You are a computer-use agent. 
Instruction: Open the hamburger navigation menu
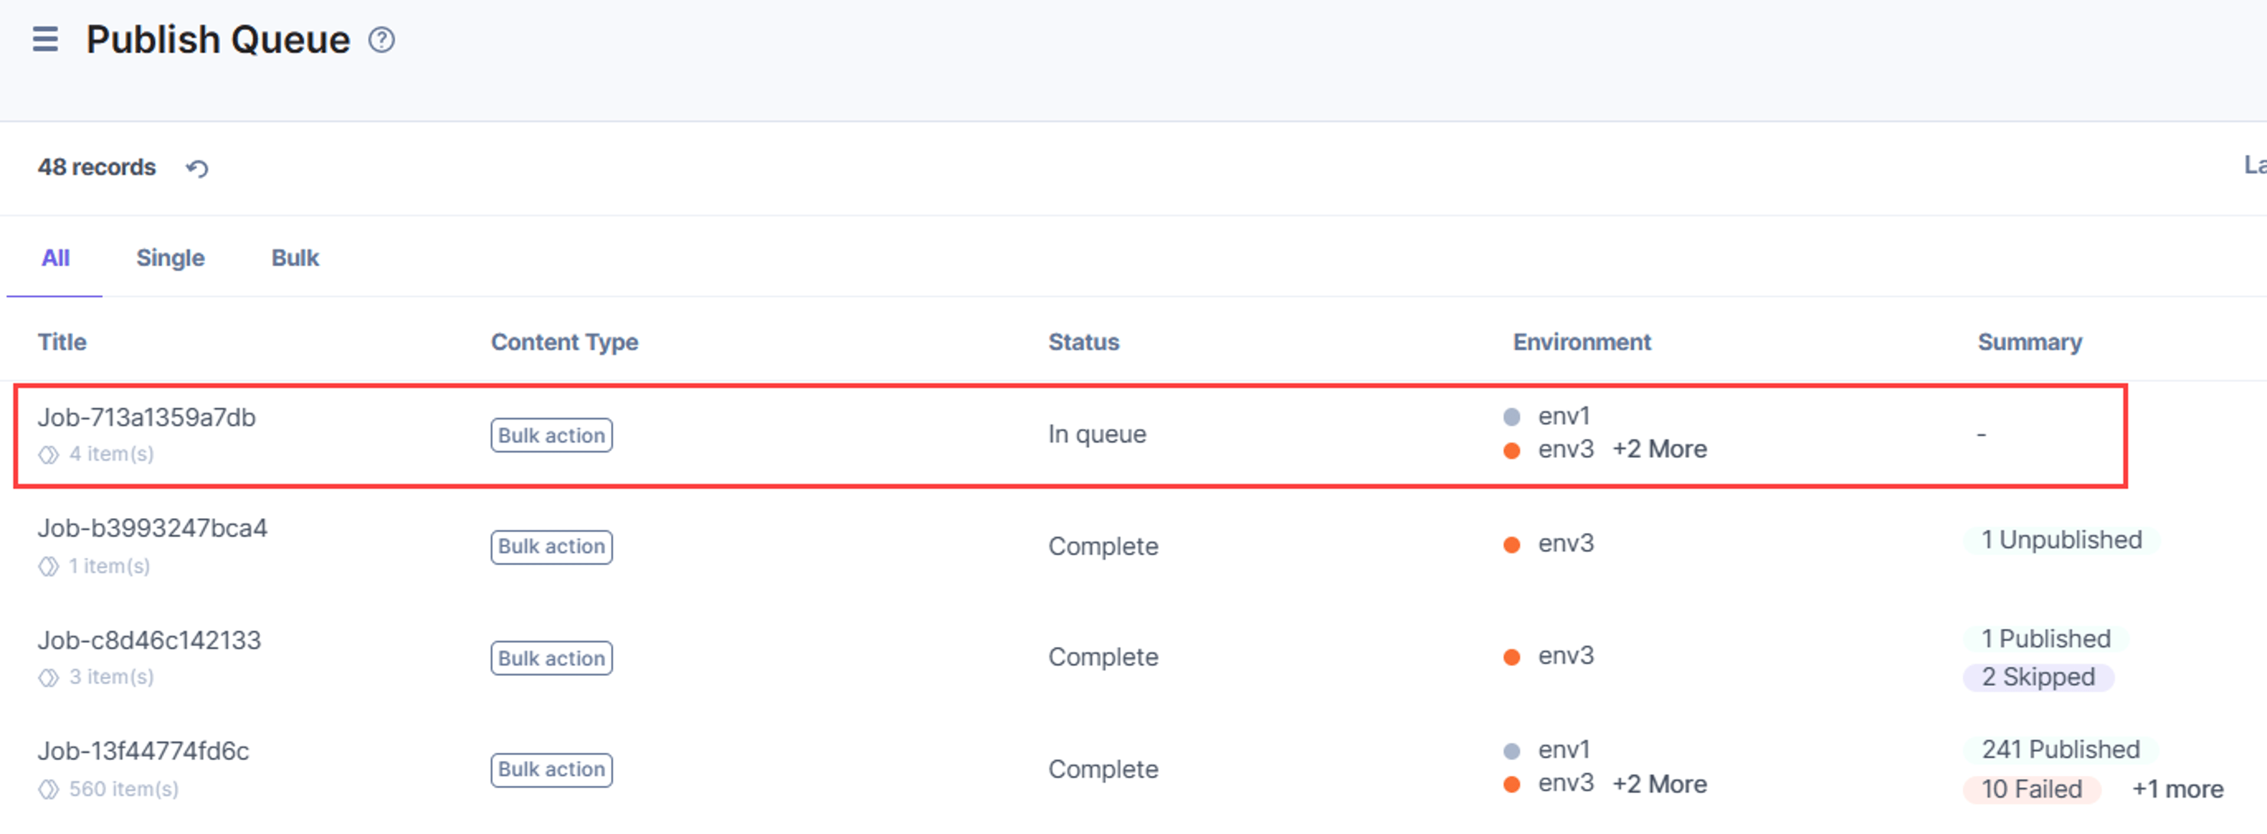[45, 40]
